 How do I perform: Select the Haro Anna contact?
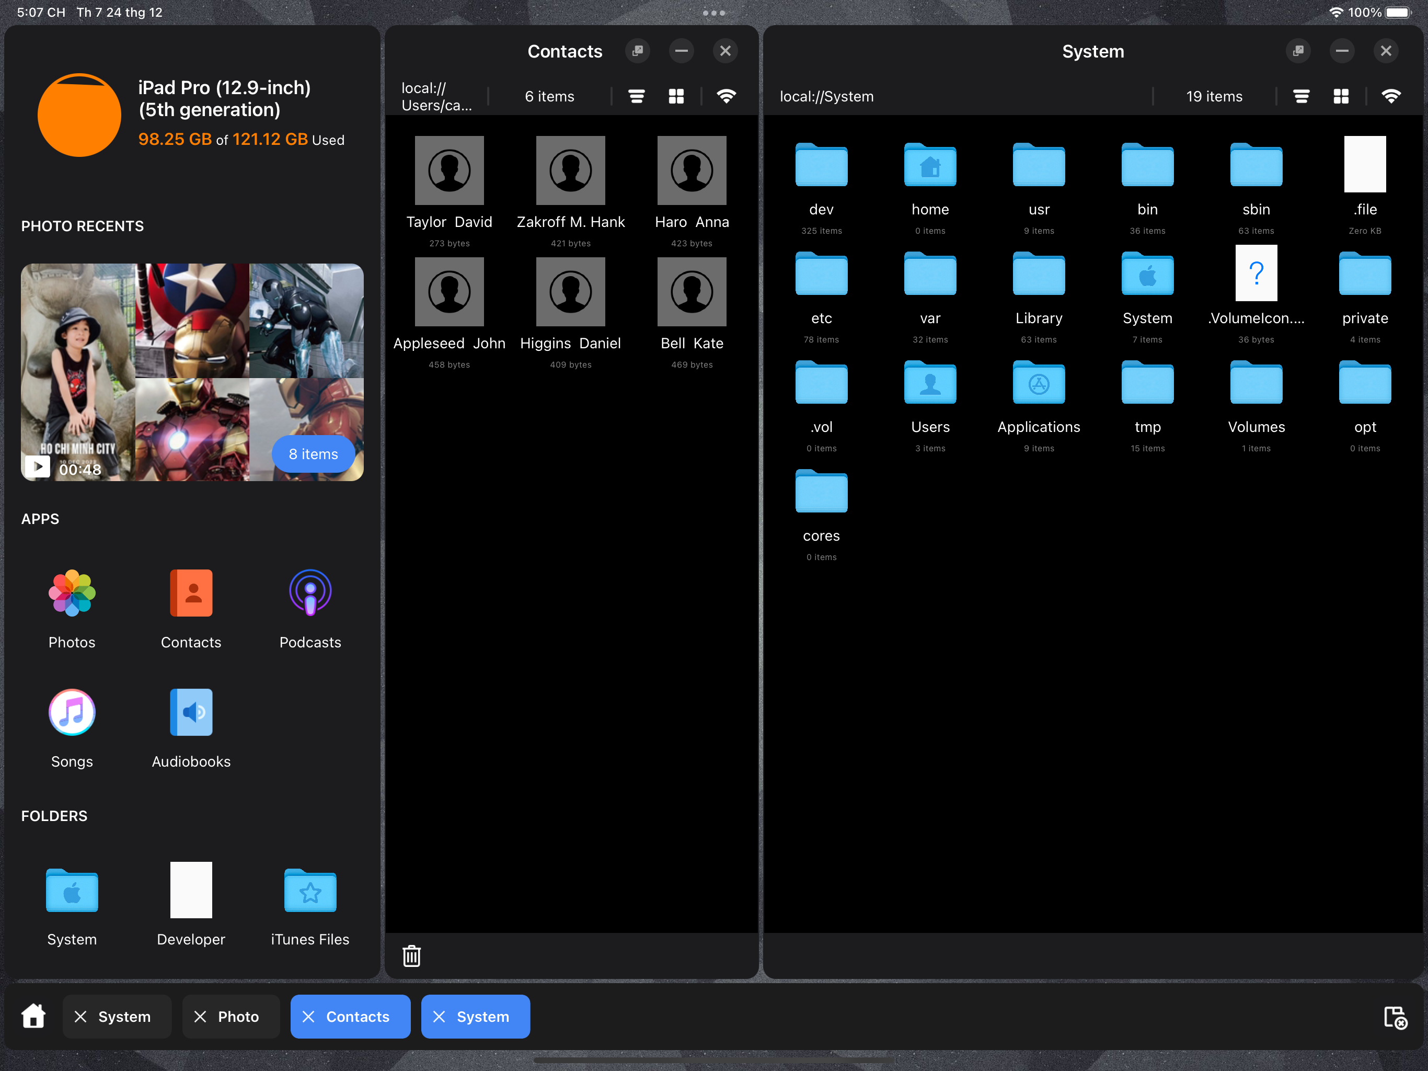tap(692, 170)
